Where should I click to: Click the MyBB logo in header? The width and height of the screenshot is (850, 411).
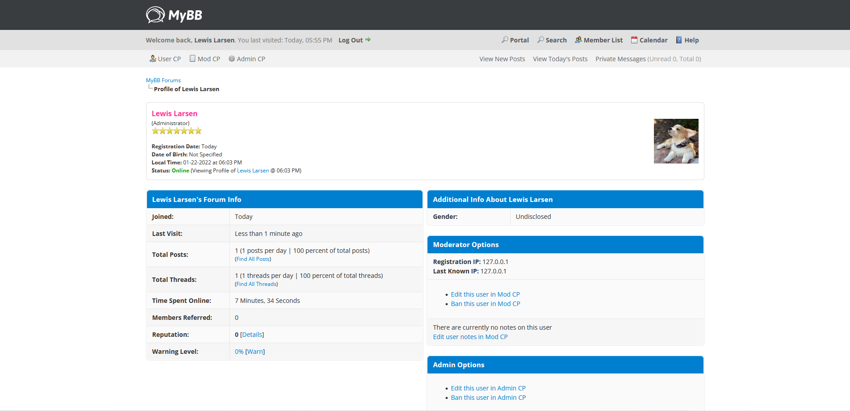174,15
